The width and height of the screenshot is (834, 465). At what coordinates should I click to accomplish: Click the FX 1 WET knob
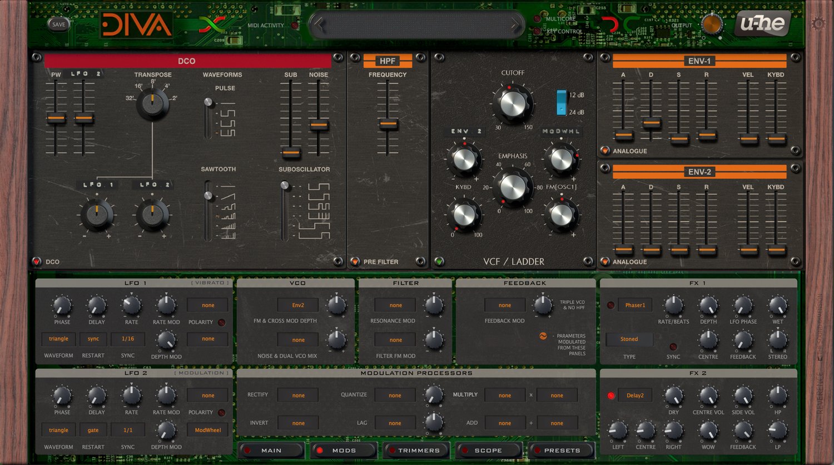click(x=777, y=306)
